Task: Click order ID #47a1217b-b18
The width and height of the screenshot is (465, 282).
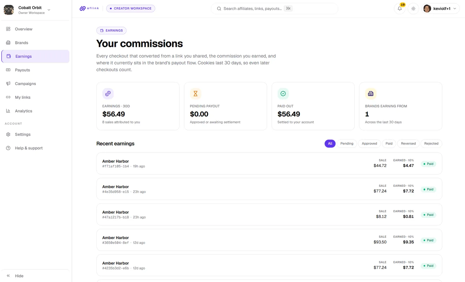Action: pos(116,217)
